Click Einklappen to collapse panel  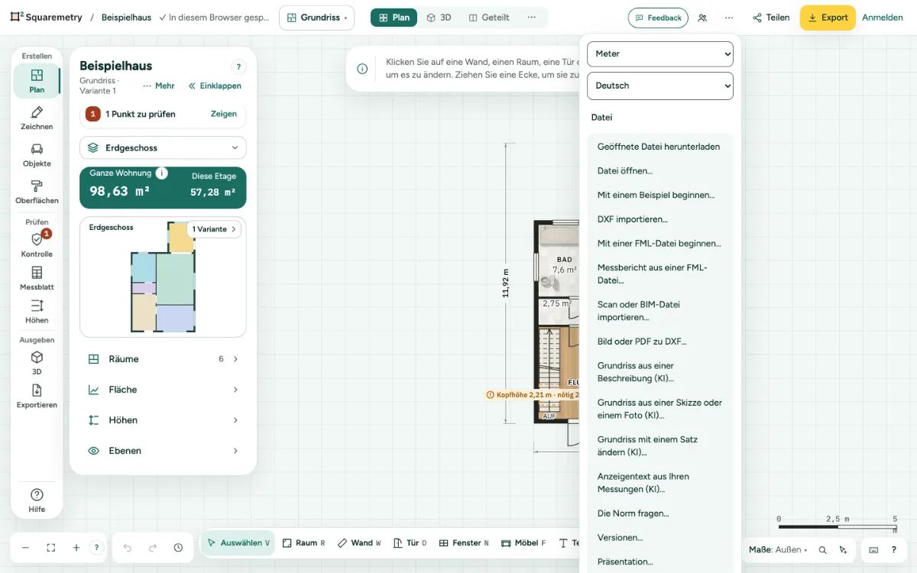pyautogui.click(x=215, y=86)
